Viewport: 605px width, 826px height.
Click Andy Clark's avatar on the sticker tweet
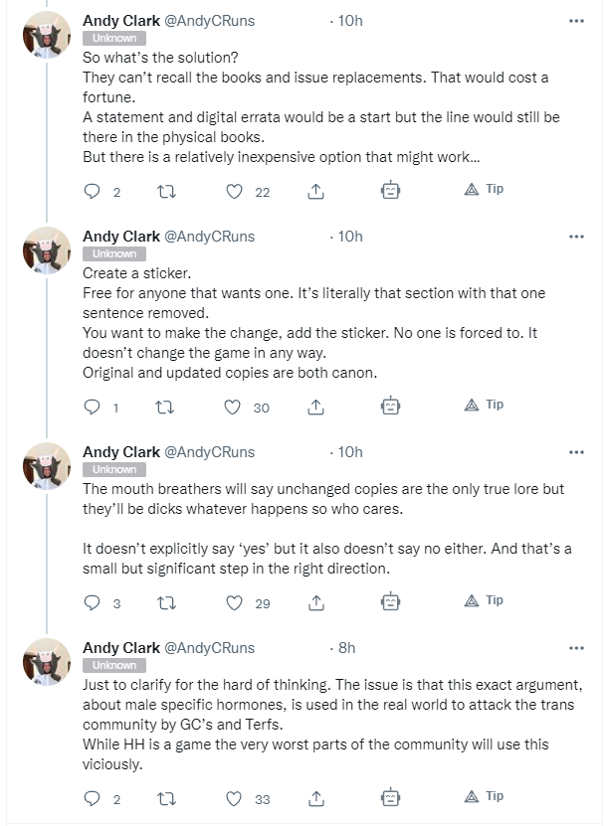(x=47, y=250)
